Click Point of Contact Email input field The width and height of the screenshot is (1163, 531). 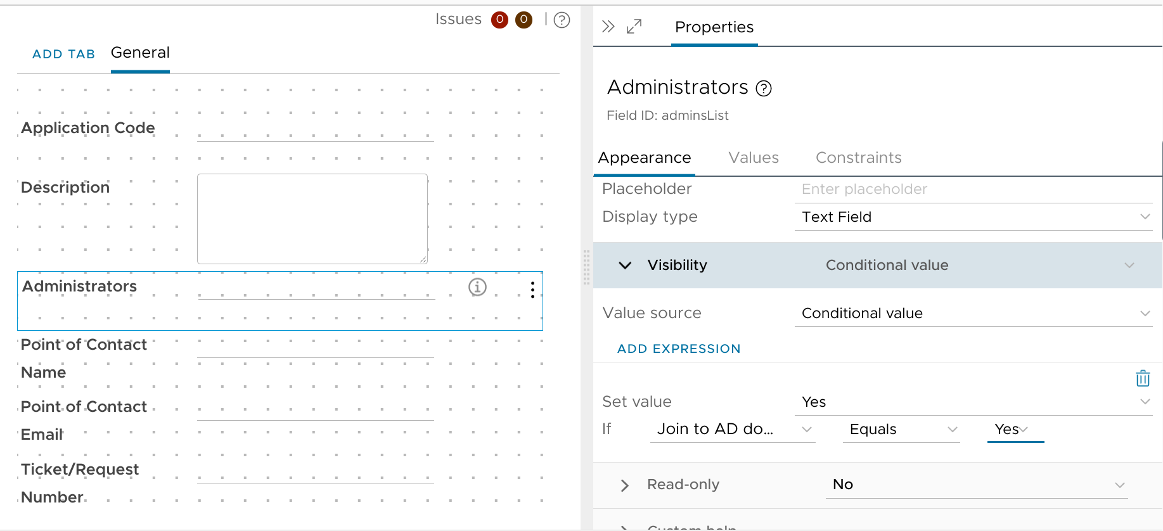[x=315, y=408]
